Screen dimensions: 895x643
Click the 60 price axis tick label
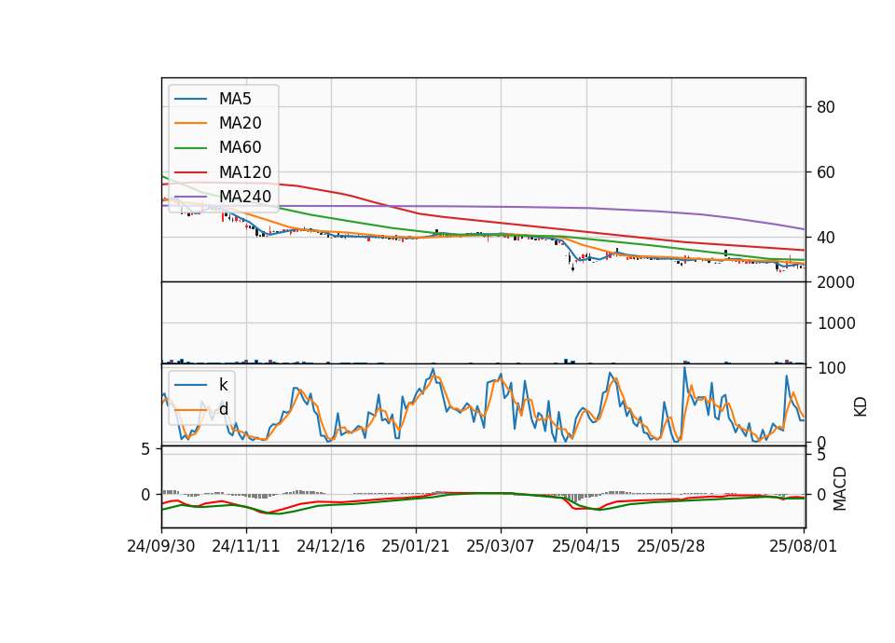(826, 172)
